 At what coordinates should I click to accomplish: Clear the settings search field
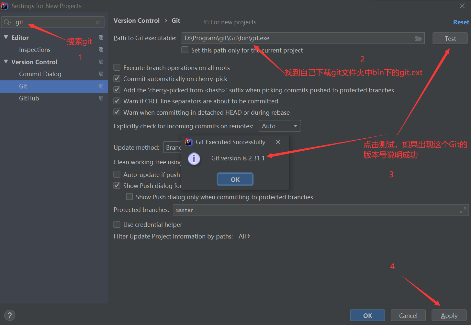(x=98, y=22)
